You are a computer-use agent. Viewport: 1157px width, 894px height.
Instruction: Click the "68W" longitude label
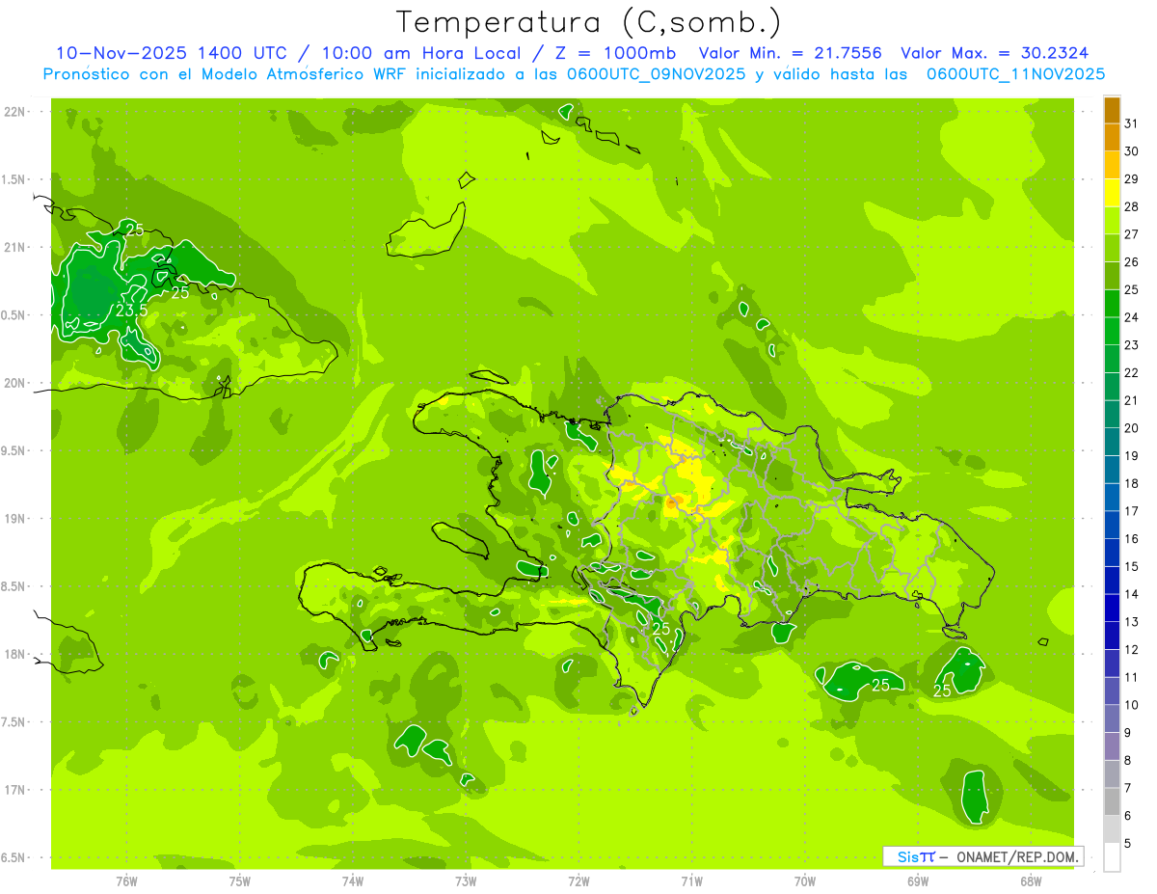pos(1031,881)
